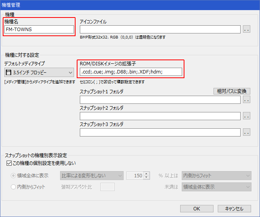Click the 強制アスペクト比 input box
Screen dimensions: 260x217
tap(107, 187)
